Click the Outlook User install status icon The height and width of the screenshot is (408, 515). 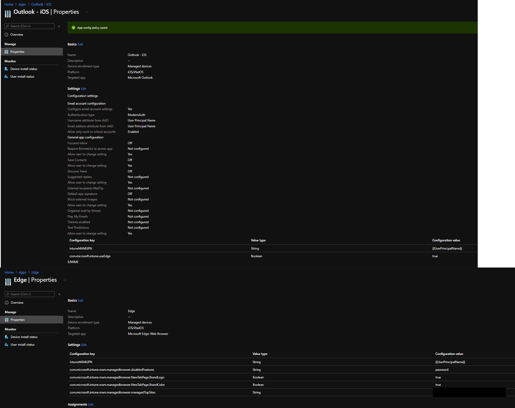tap(6, 77)
